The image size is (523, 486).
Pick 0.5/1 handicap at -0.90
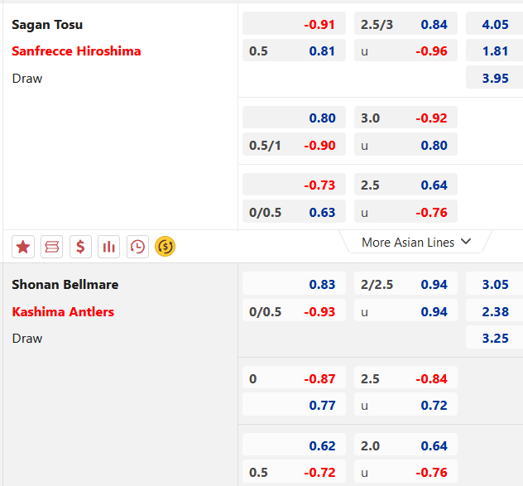point(294,145)
